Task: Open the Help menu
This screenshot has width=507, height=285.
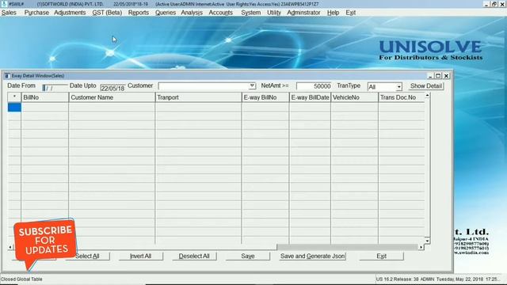Action: click(x=333, y=13)
